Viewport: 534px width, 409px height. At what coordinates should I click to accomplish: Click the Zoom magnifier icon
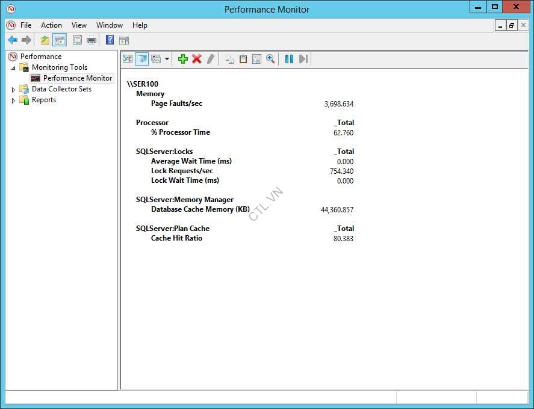coord(271,58)
